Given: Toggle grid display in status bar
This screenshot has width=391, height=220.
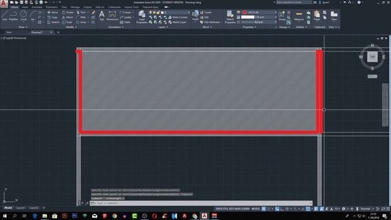Looking at the screenshot, I should 263,209.
